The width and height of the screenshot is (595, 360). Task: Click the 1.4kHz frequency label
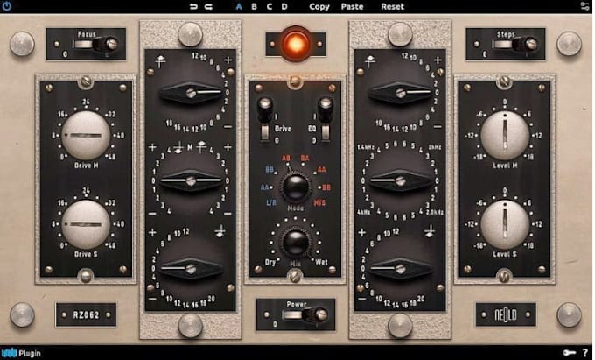click(x=366, y=147)
